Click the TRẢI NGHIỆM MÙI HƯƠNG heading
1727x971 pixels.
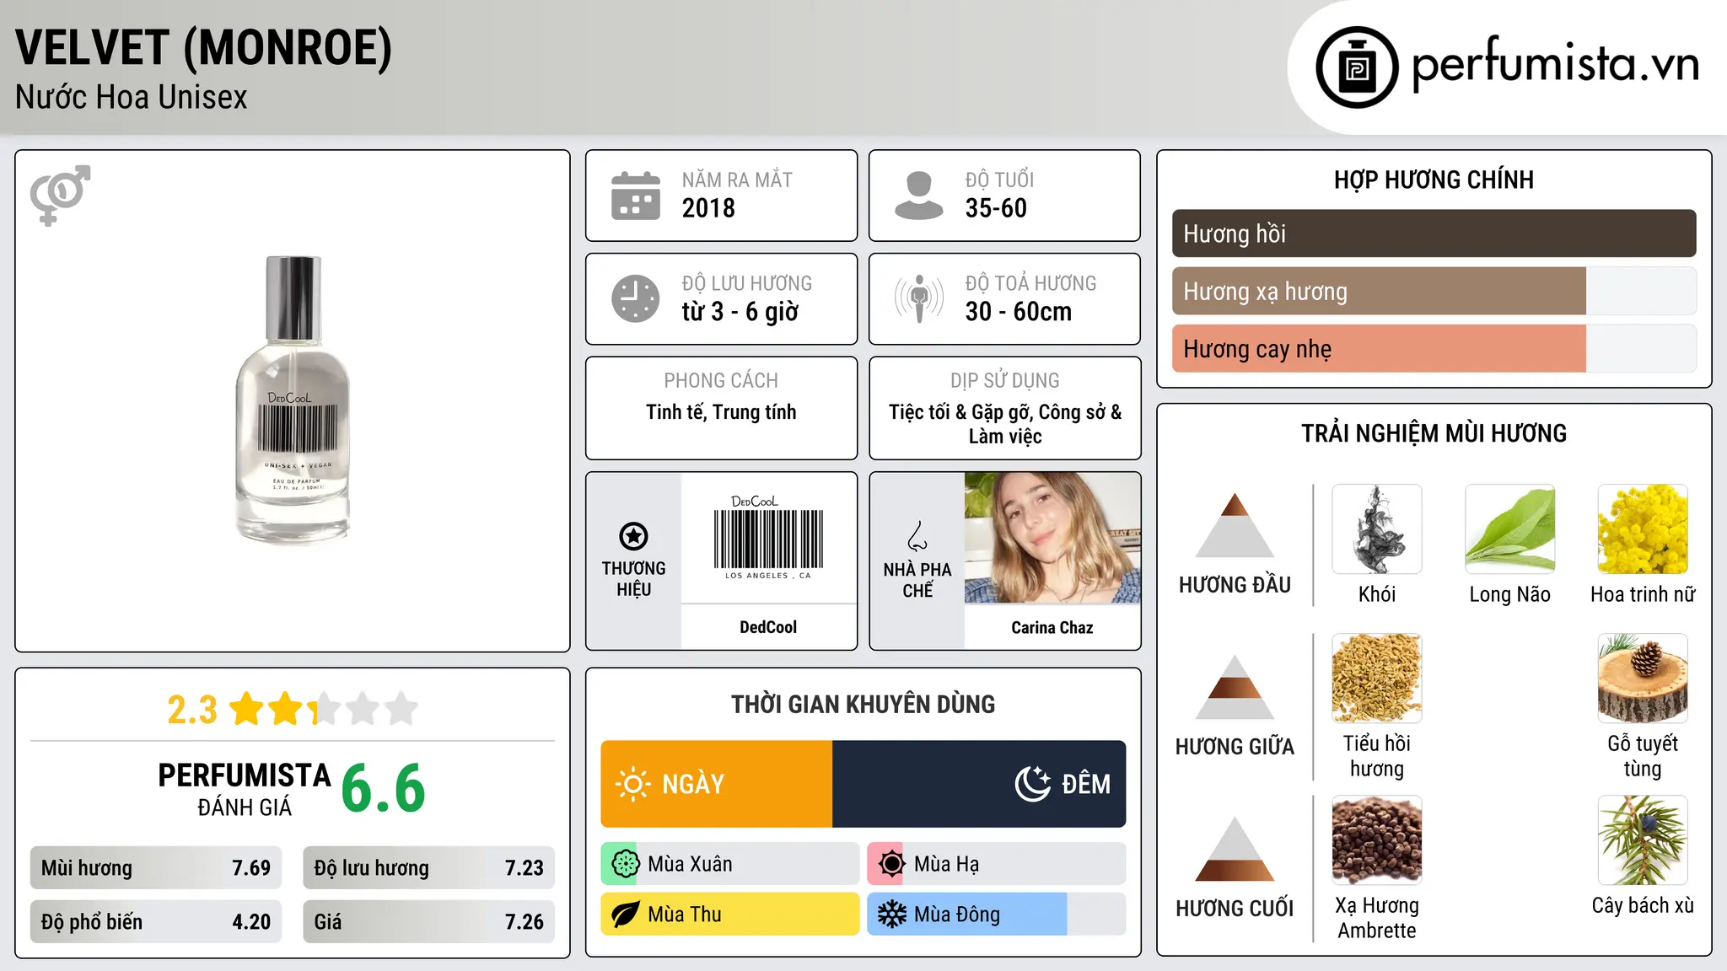pos(1434,433)
